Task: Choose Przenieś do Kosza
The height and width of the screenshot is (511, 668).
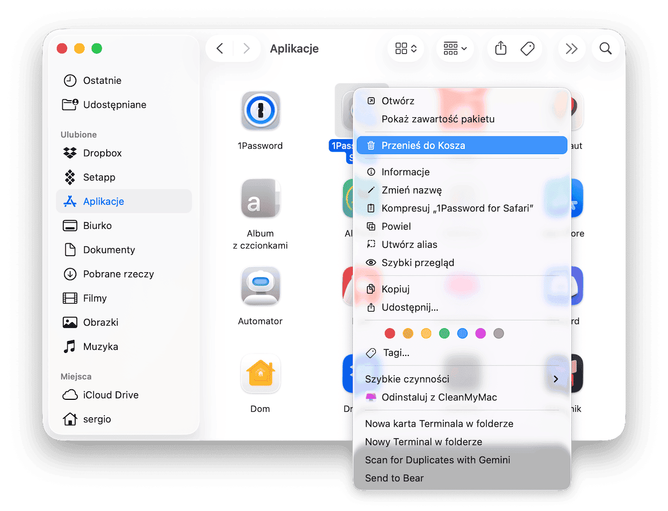Action: click(x=462, y=145)
